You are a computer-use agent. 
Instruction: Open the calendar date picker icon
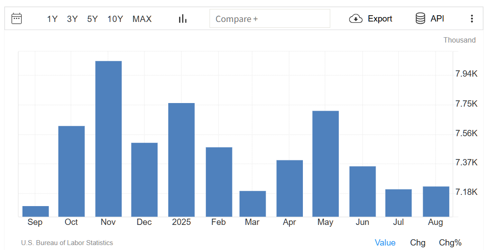tap(17, 18)
